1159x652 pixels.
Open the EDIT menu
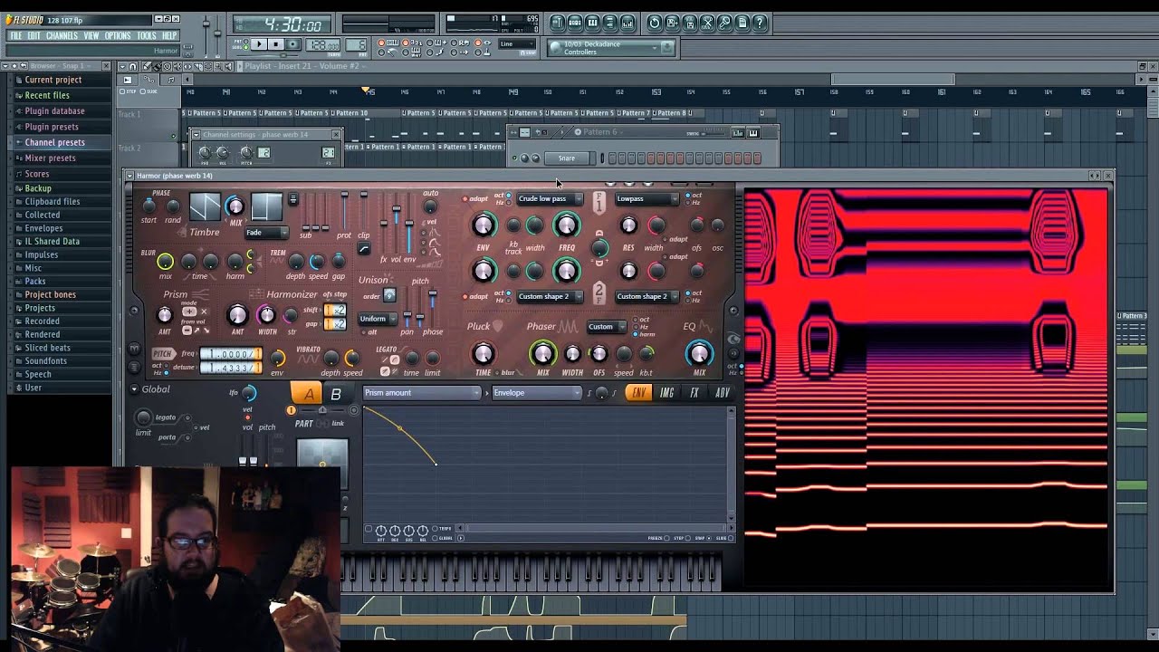click(34, 35)
